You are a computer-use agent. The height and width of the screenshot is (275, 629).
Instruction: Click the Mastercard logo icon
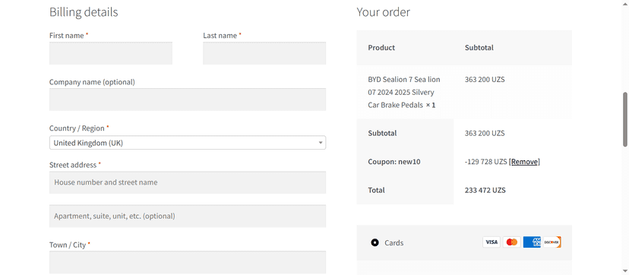pos(511,242)
